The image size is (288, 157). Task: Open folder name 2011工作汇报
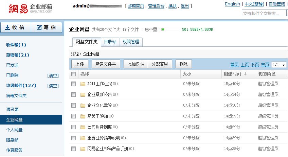pos(100,84)
